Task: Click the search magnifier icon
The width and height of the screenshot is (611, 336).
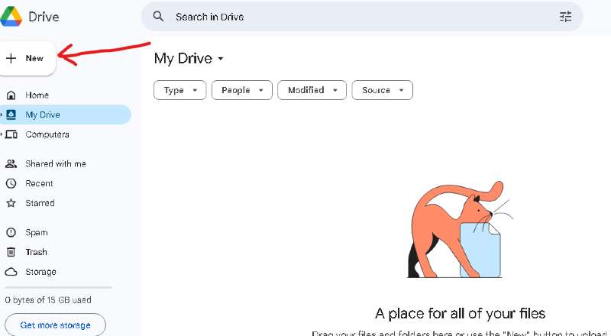Action: tap(158, 16)
